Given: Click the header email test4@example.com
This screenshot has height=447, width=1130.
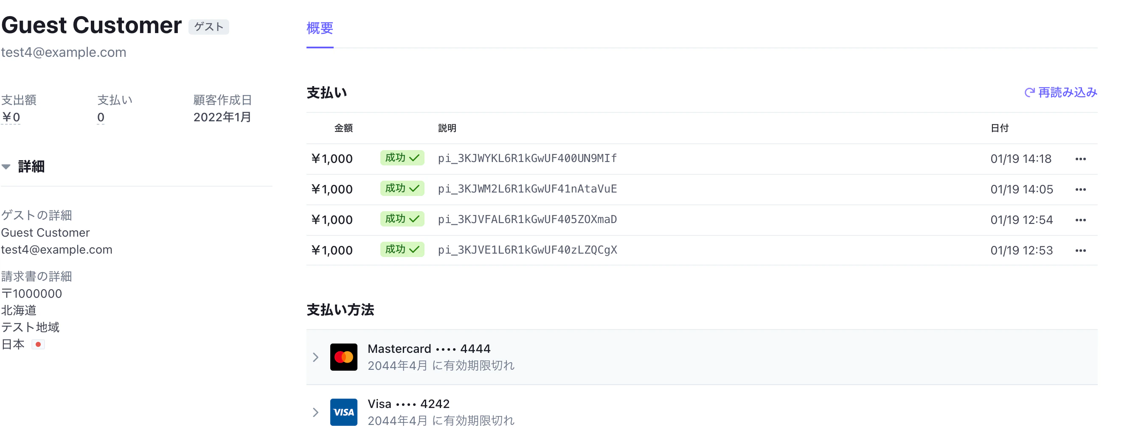Looking at the screenshot, I should 64,52.
